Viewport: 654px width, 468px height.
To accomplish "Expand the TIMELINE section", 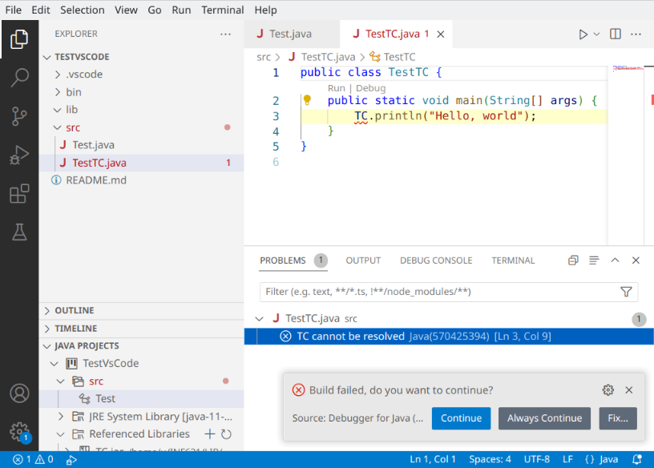I will 47,329.
